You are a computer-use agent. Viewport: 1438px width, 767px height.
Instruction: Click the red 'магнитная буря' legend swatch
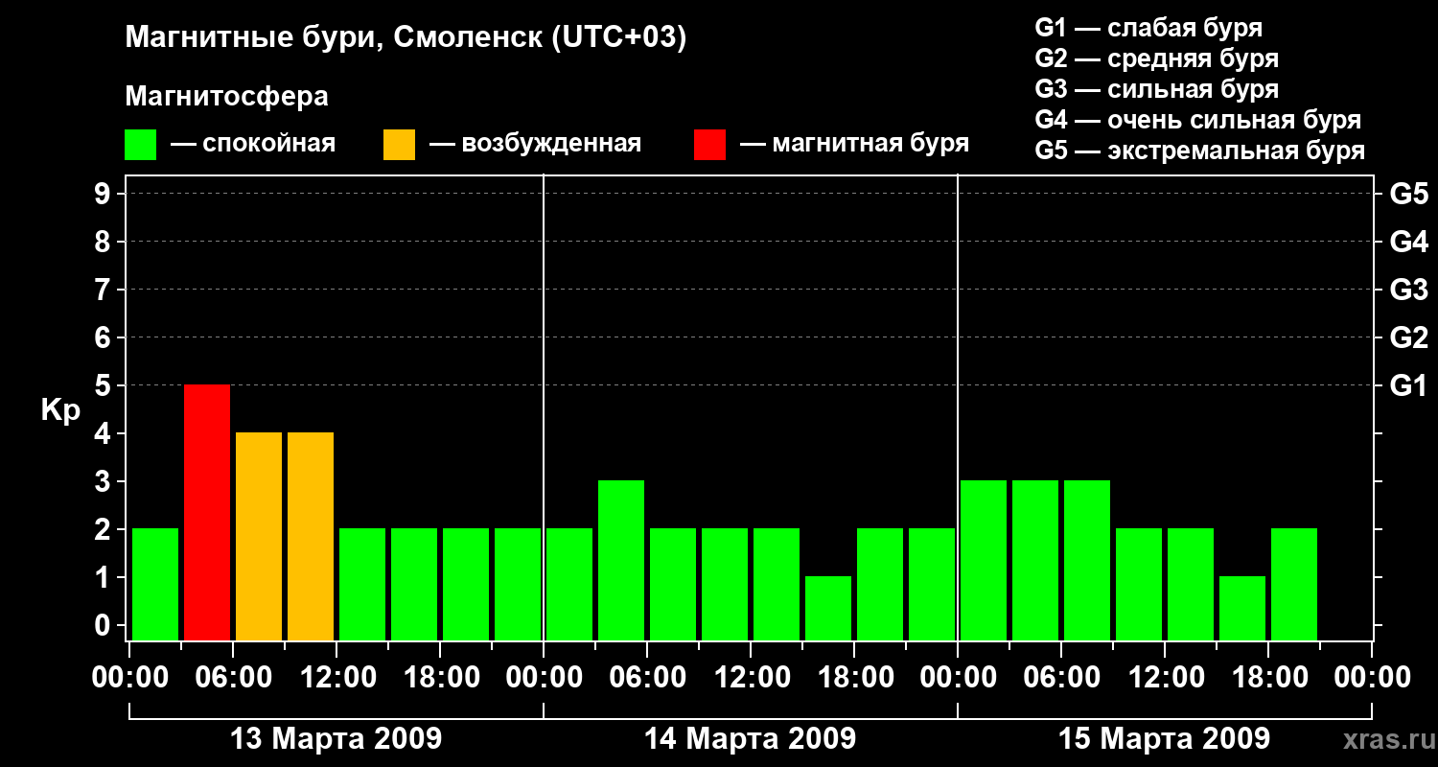click(x=709, y=145)
